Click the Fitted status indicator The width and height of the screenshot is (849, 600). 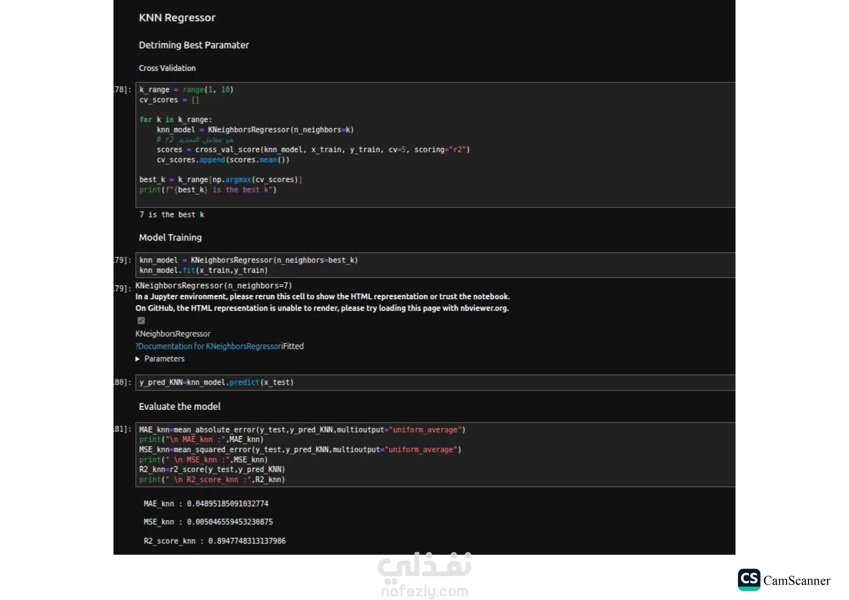tap(294, 346)
